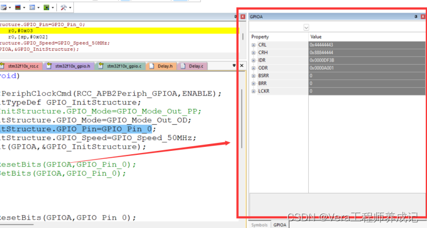Switch to Delay.c tab
Screen dimensions: 427x228
(x=192, y=66)
